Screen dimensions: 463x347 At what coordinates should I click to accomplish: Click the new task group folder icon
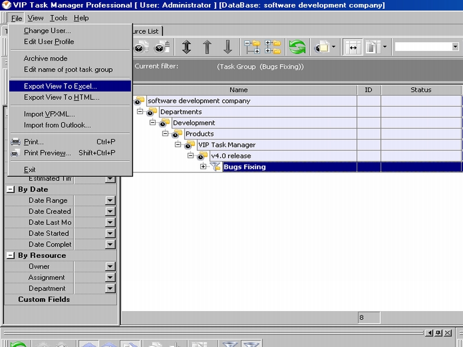point(322,47)
